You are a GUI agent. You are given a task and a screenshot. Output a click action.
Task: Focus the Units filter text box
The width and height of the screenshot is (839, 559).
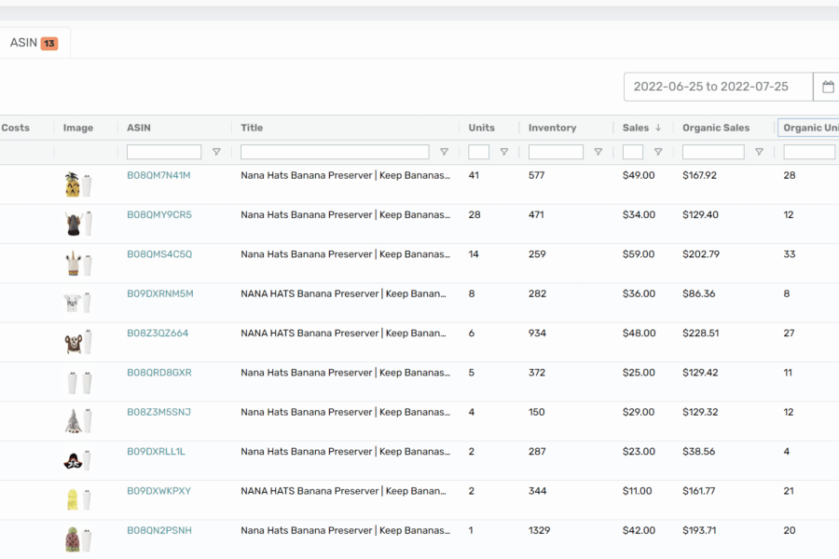478,152
